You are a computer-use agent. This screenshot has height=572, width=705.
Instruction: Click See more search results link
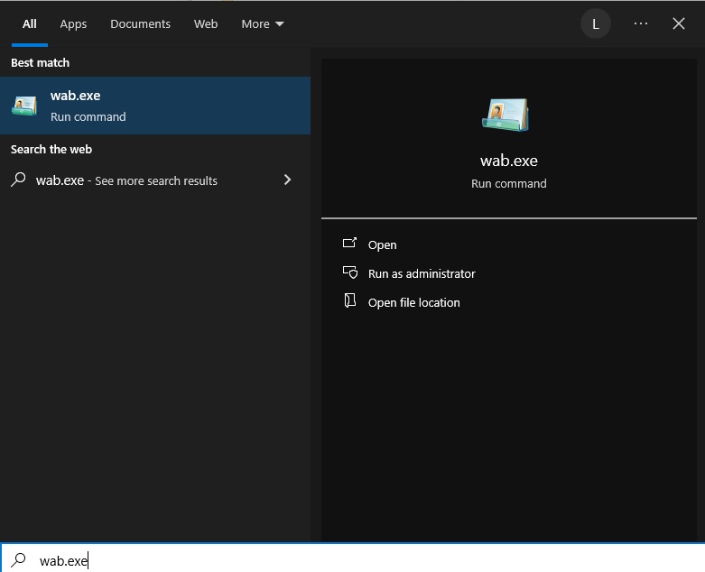(x=156, y=180)
